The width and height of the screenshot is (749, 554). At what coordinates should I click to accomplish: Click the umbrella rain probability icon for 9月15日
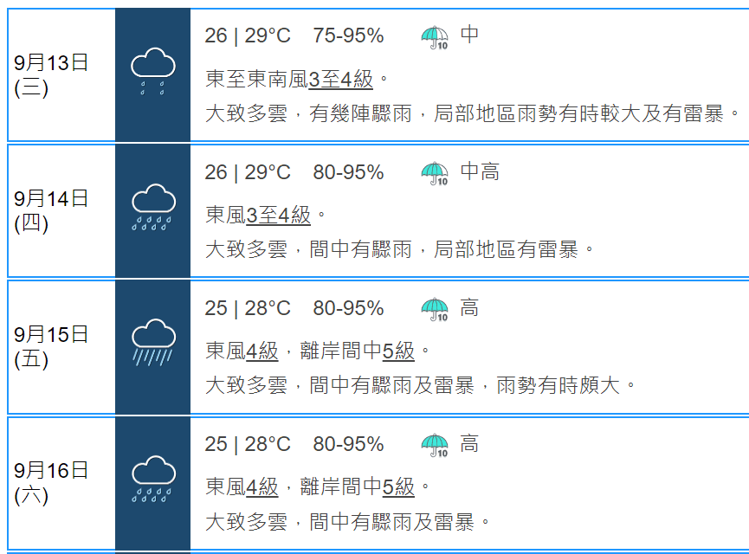pos(435,310)
